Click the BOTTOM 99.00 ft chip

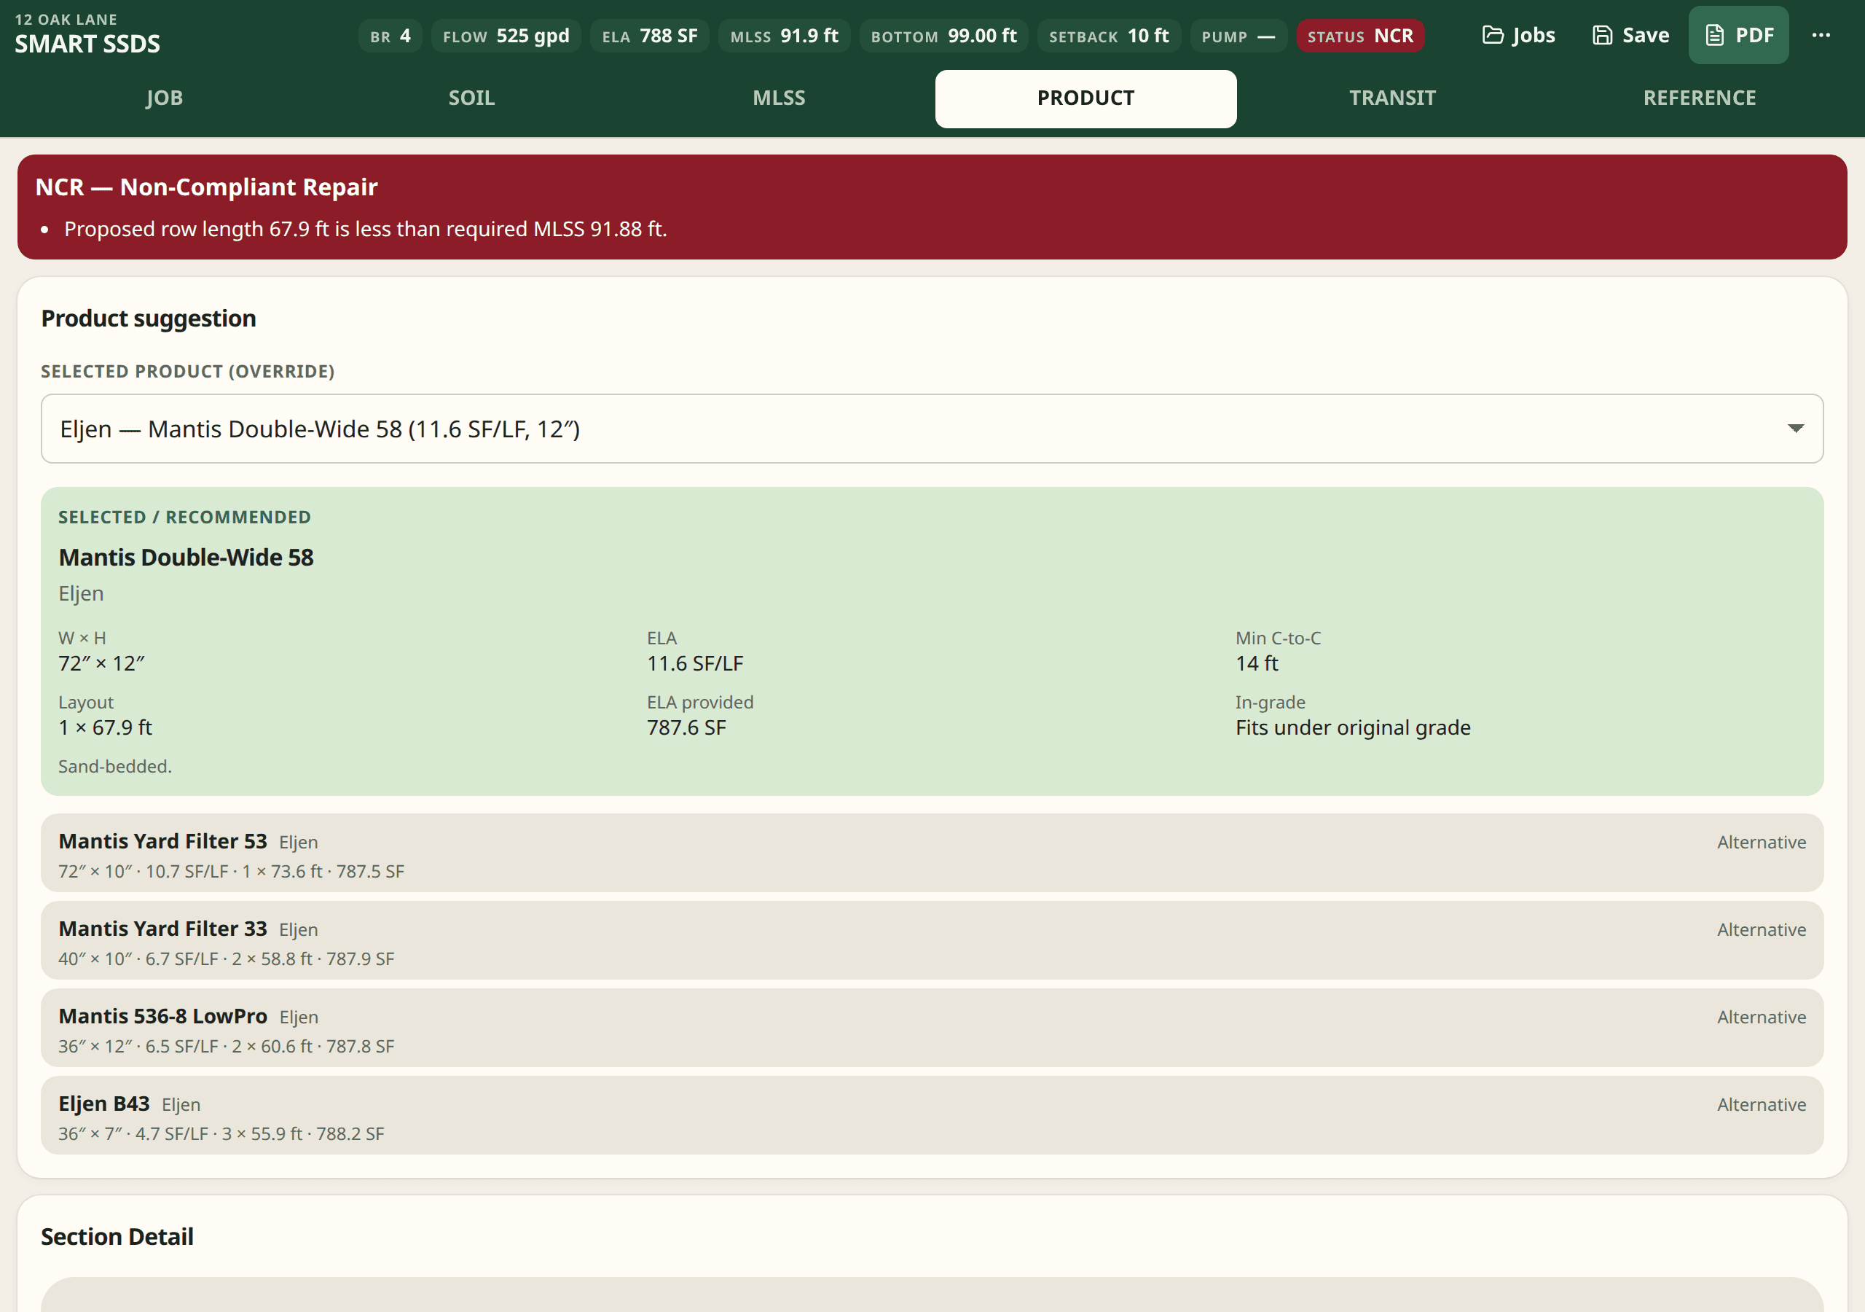pyautogui.click(x=943, y=36)
